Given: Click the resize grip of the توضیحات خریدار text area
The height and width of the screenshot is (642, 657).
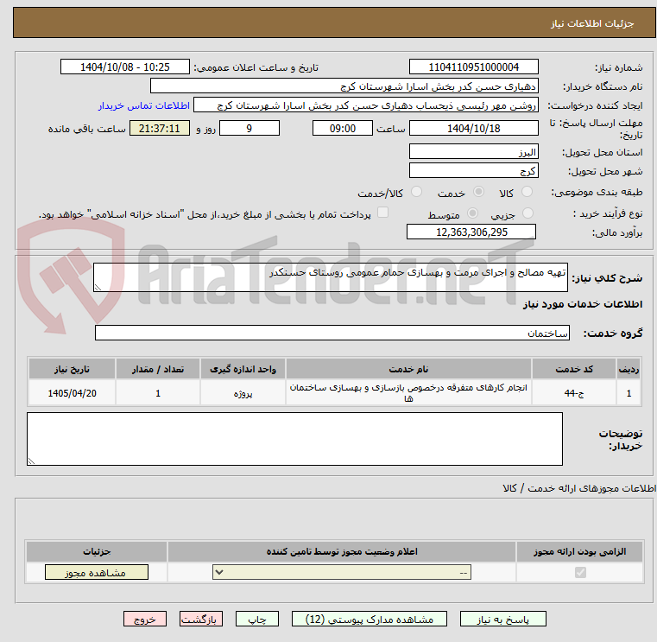Looking at the screenshot, I should [x=31, y=461].
